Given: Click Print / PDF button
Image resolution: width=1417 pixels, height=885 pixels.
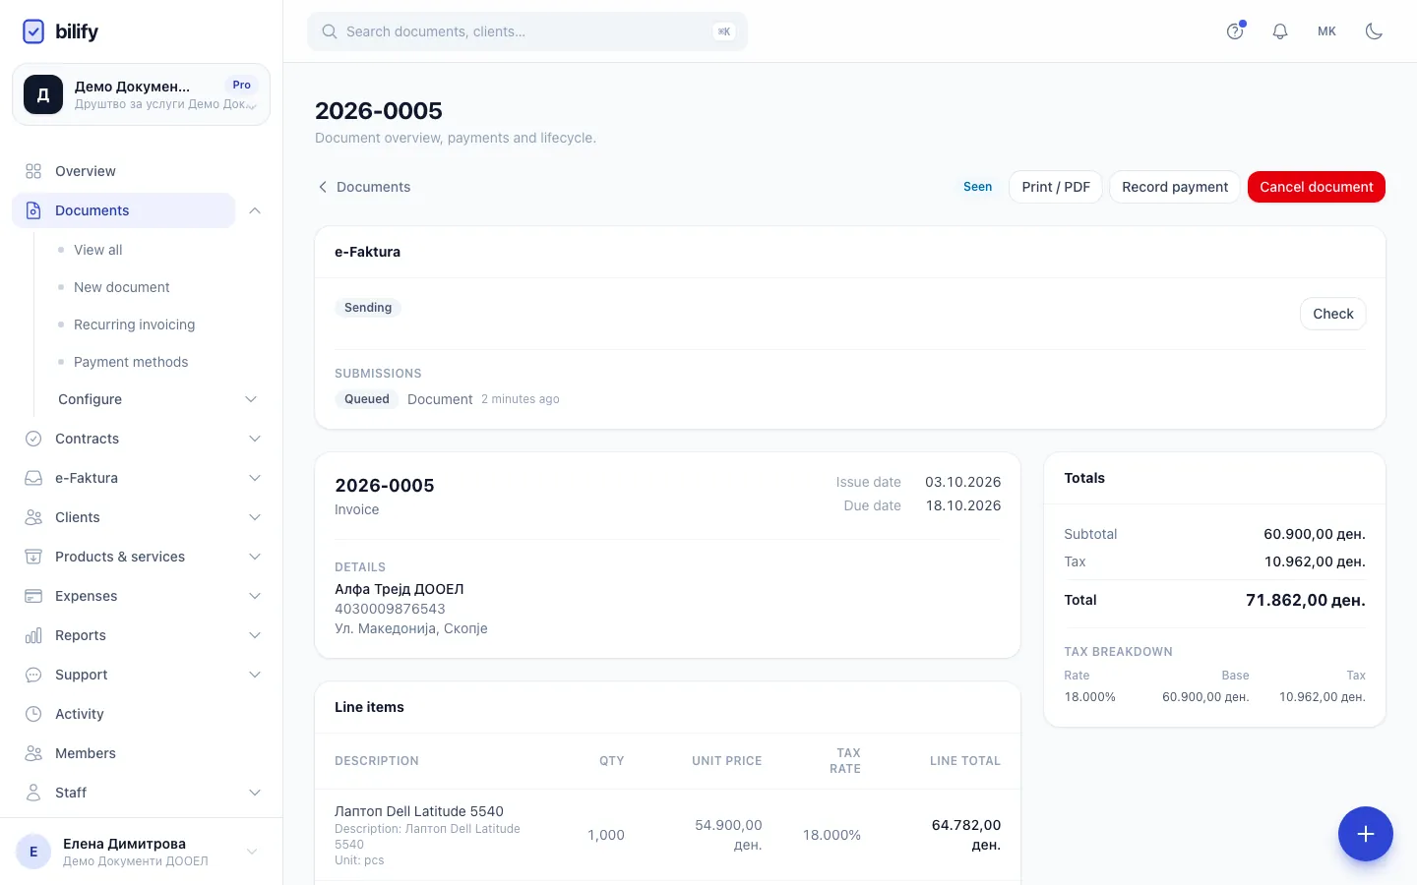Looking at the screenshot, I should coord(1056,187).
